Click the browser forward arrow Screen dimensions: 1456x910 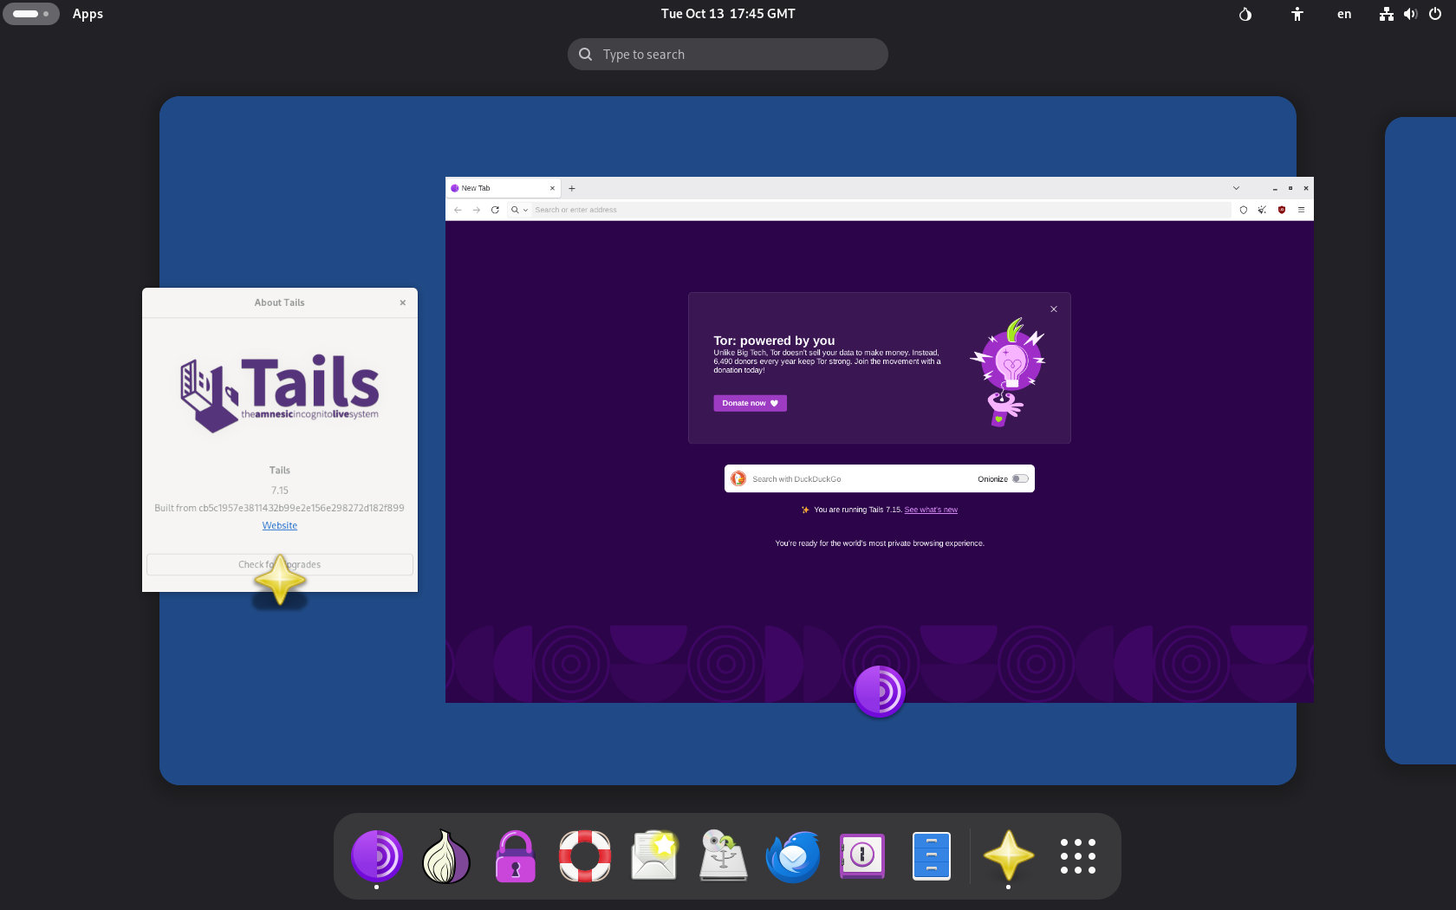click(x=476, y=210)
